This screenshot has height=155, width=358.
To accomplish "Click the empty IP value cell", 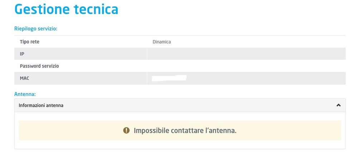I will pyautogui.click(x=246, y=54).
